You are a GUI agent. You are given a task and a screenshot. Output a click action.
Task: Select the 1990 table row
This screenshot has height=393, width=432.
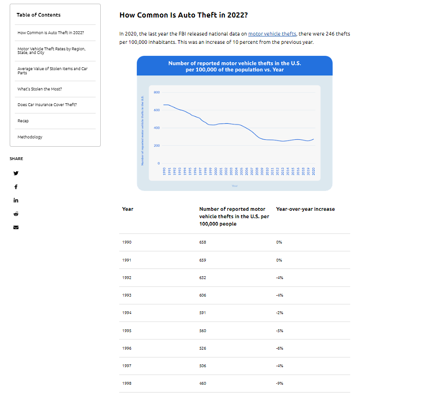(x=234, y=242)
